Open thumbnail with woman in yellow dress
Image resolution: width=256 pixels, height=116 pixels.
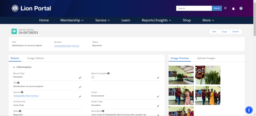(x=208, y=95)
